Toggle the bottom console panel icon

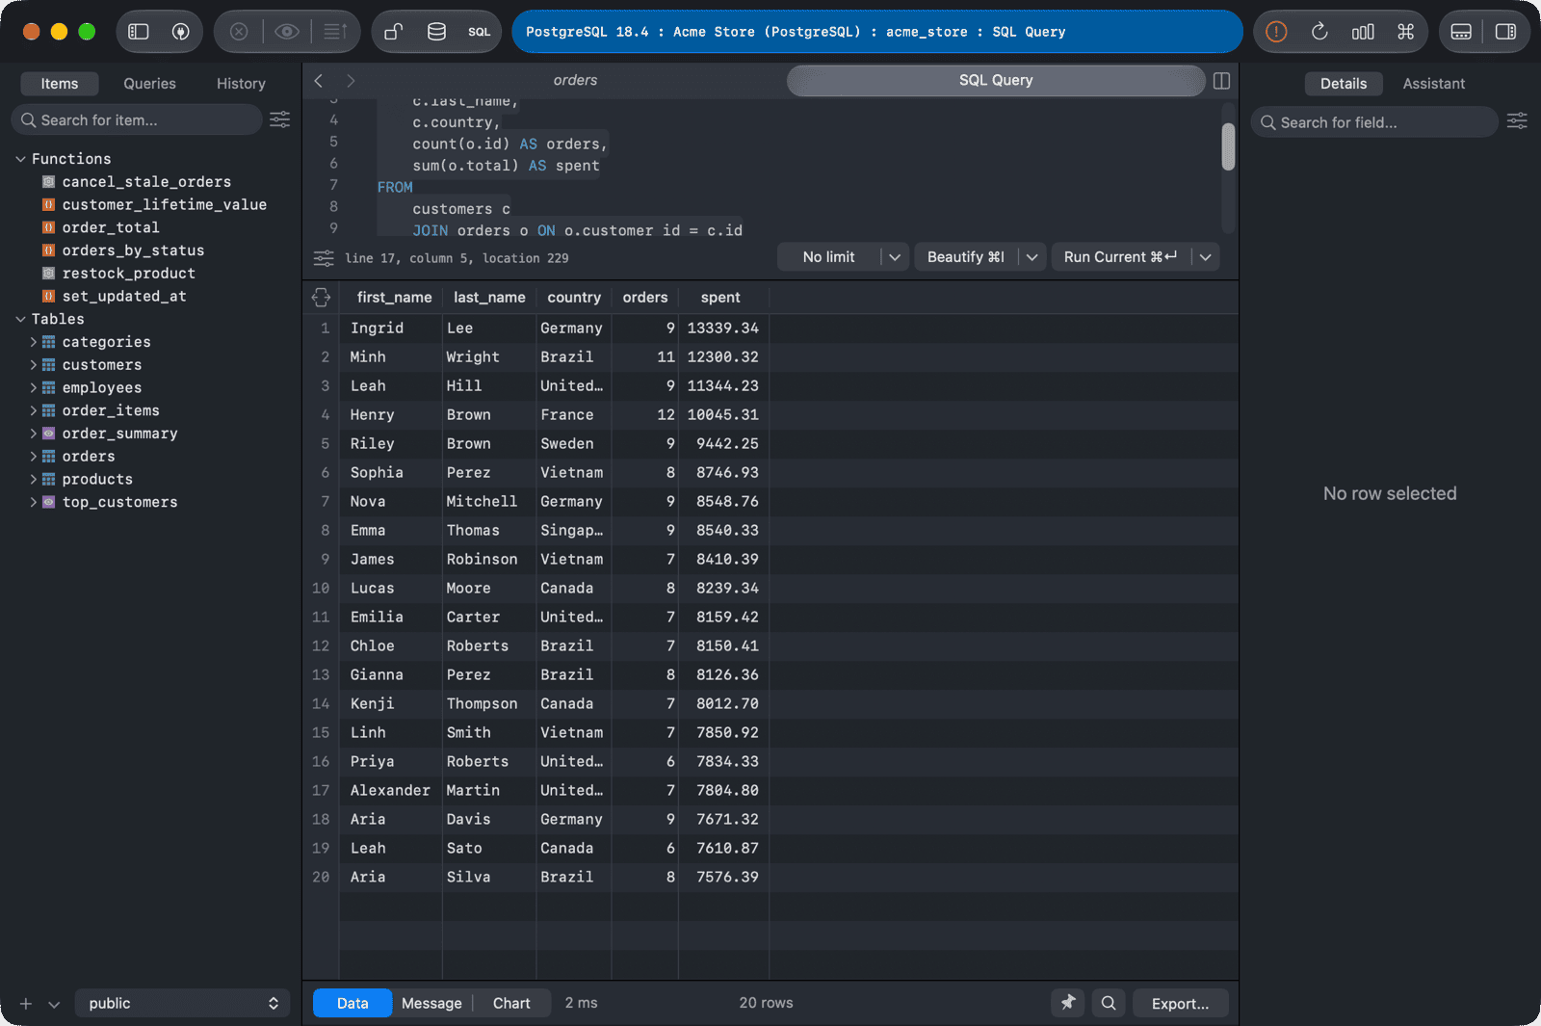point(1461,32)
